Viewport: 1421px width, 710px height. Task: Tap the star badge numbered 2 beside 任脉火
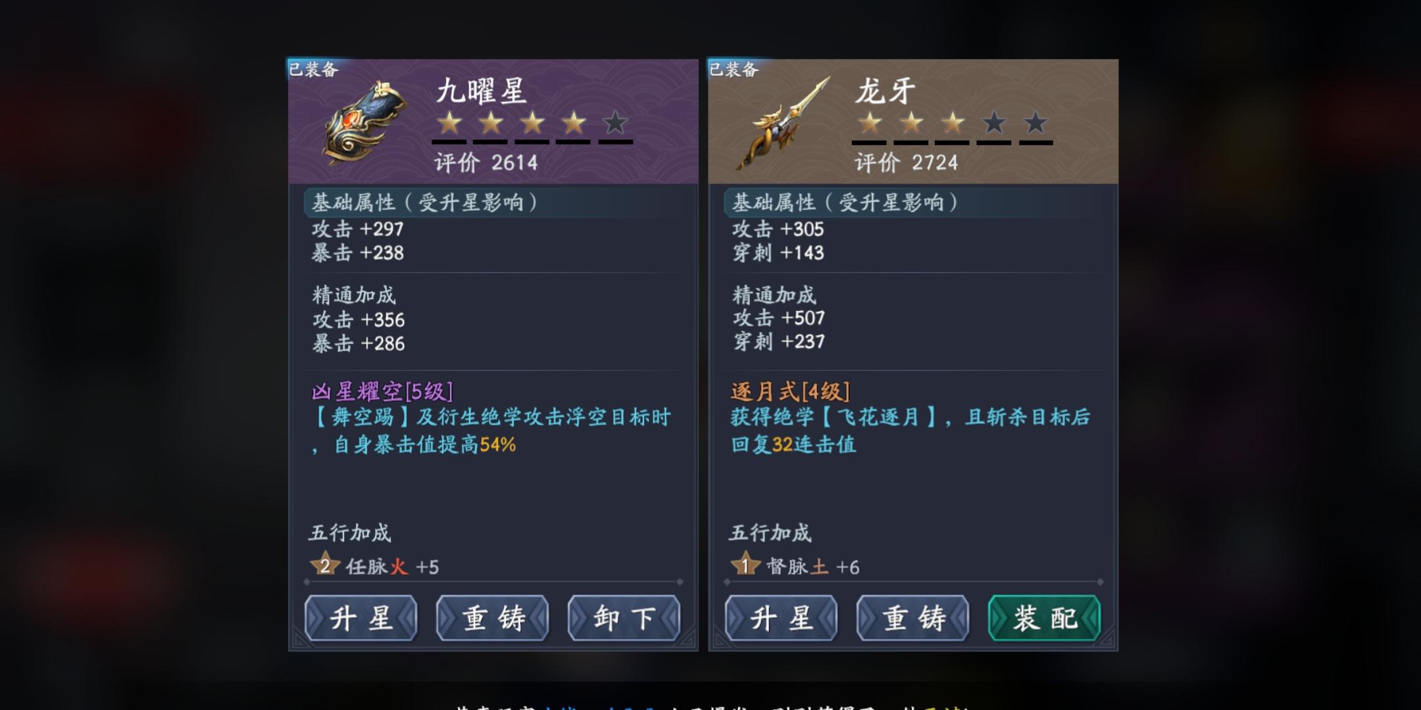tap(324, 565)
